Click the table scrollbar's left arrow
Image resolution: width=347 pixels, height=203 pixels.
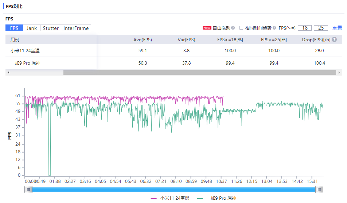coord(8,72)
